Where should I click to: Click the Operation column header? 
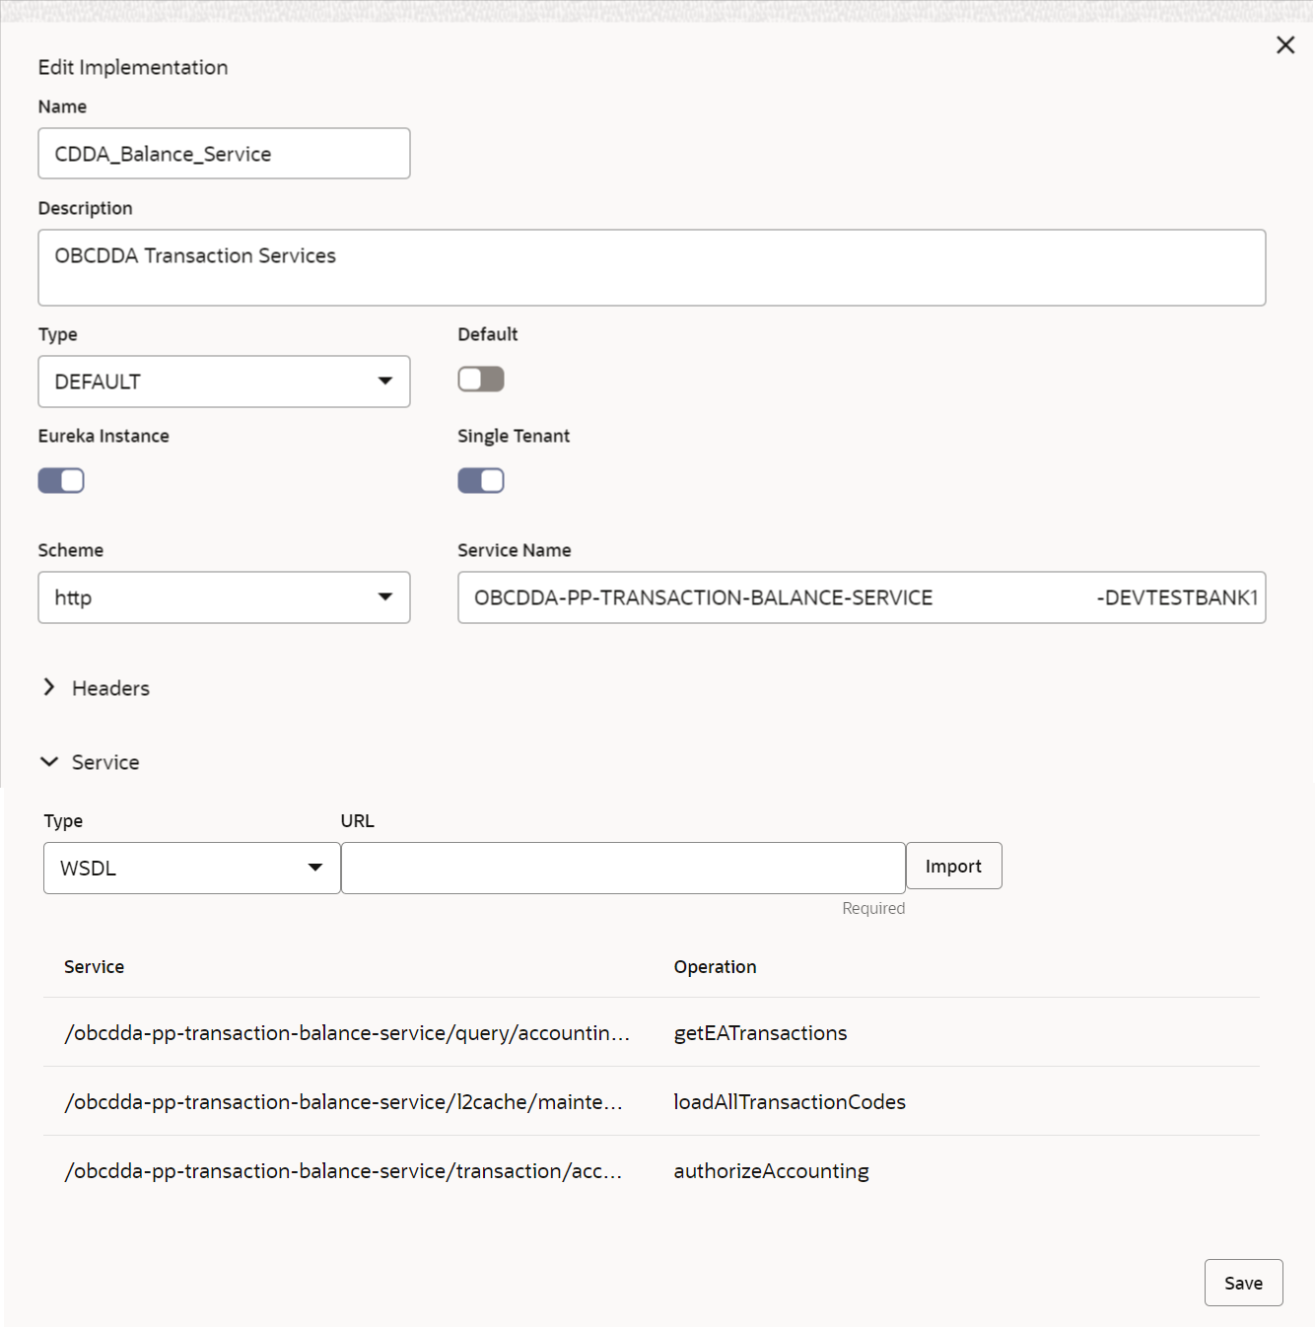pyautogui.click(x=715, y=967)
